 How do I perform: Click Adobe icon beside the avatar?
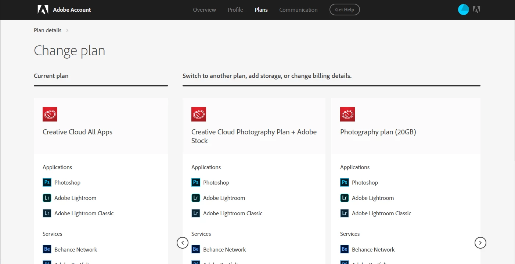tap(476, 10)
